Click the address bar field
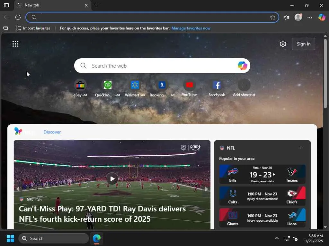The height and width of the screenshot is (246, 329). click(152, 17)
